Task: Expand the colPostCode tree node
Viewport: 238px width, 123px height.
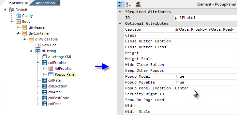Action: (38, 98)
